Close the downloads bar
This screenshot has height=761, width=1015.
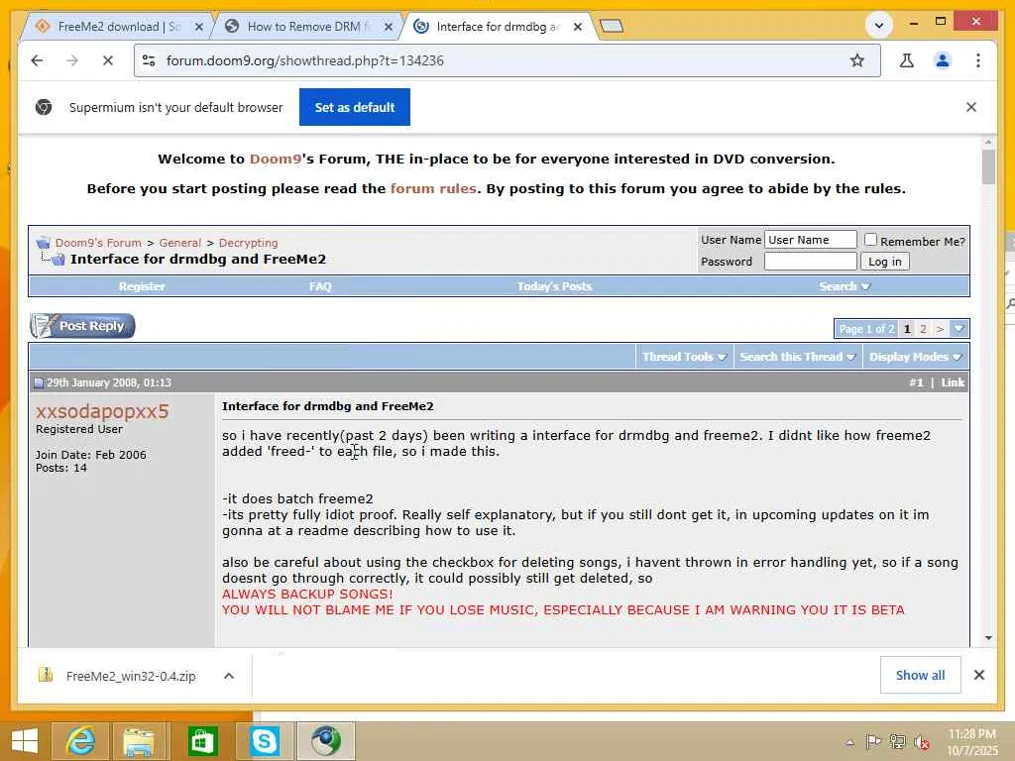978,676
